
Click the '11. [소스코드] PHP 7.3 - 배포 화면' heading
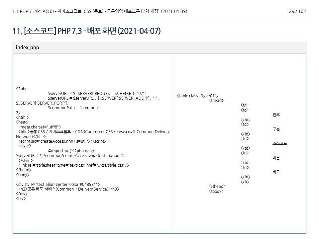coord(87,31)
